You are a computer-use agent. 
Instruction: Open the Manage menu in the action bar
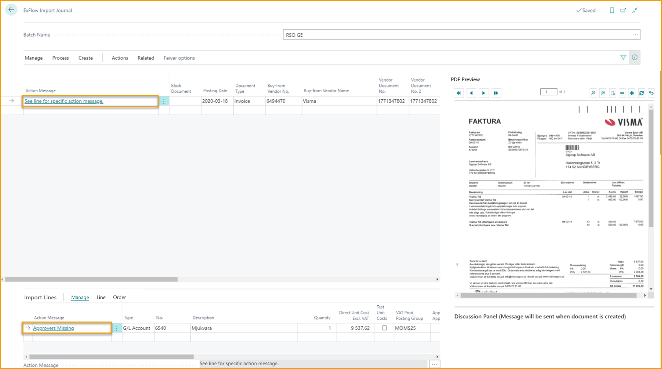coord(34,58)
